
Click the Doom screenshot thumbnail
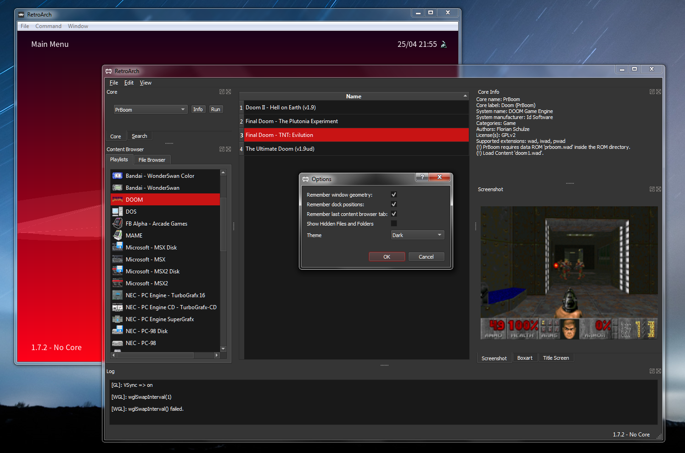tap(569, 273)
